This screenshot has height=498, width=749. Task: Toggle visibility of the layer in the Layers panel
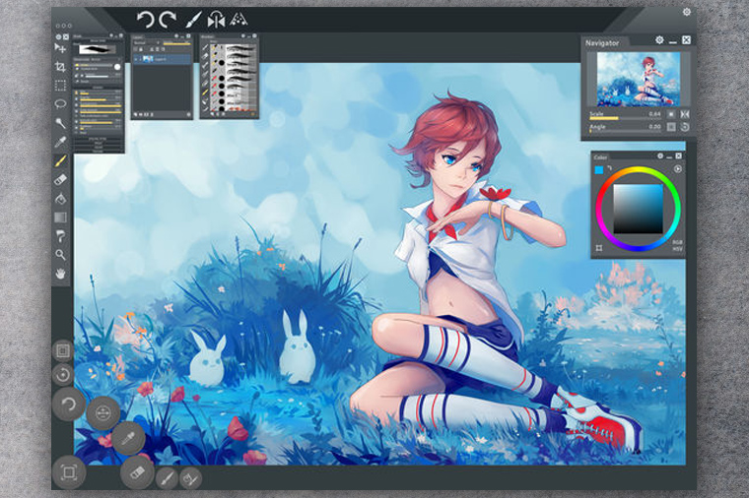pos(136,59)
